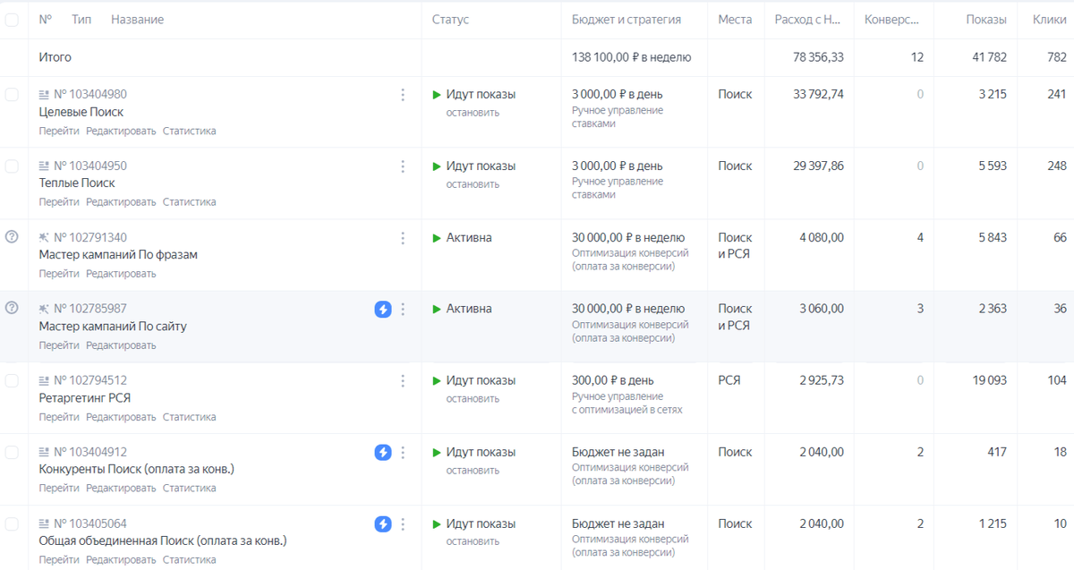This screenshot has height=570, width=1074.
Task: Click Перейти link under Мастер кампаний По фразам
Action: click(x=59, y=274)
